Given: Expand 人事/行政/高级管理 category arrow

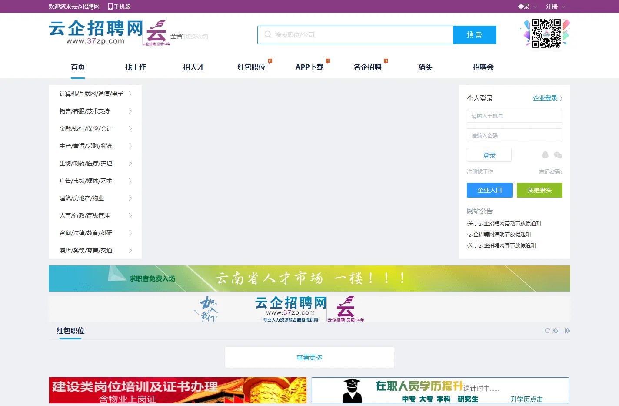Looking at the screenshot, I should point(130,215).
